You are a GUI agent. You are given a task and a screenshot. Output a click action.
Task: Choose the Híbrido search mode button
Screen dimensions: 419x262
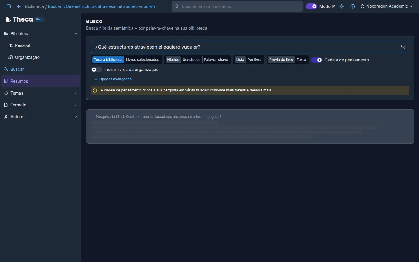pyautogui.click(x=173, y=60)
